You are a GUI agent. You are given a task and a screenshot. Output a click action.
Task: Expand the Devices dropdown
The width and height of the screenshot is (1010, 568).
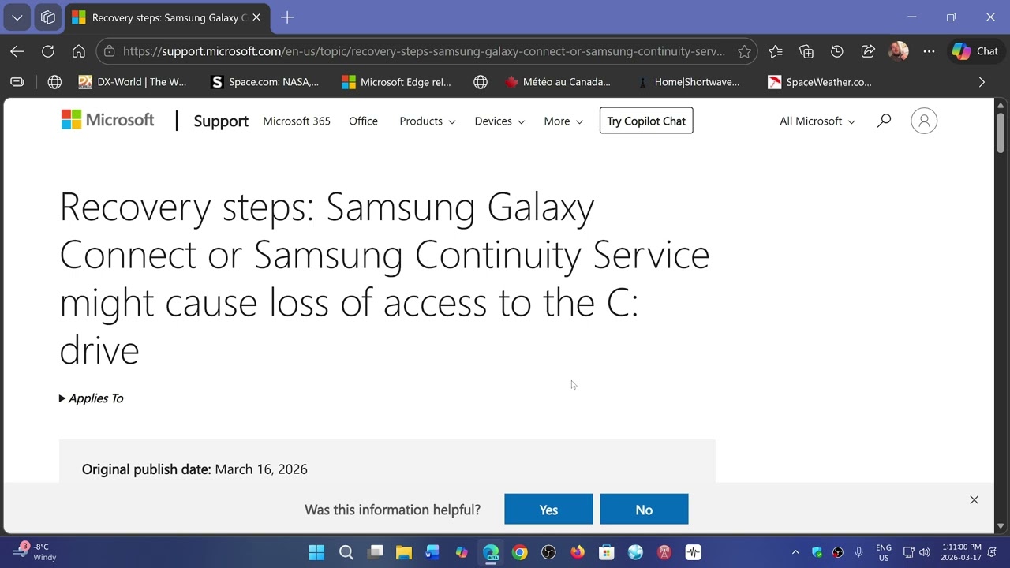pyautogui.click(x=499, y=121)
